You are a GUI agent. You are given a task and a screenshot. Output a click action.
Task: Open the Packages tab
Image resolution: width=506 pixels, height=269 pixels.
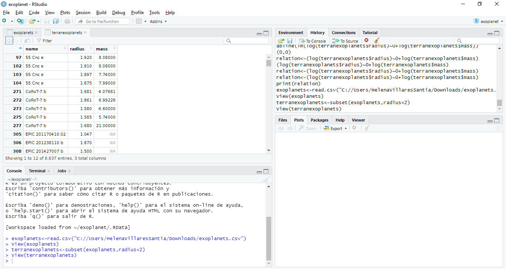tap(319, 120)
